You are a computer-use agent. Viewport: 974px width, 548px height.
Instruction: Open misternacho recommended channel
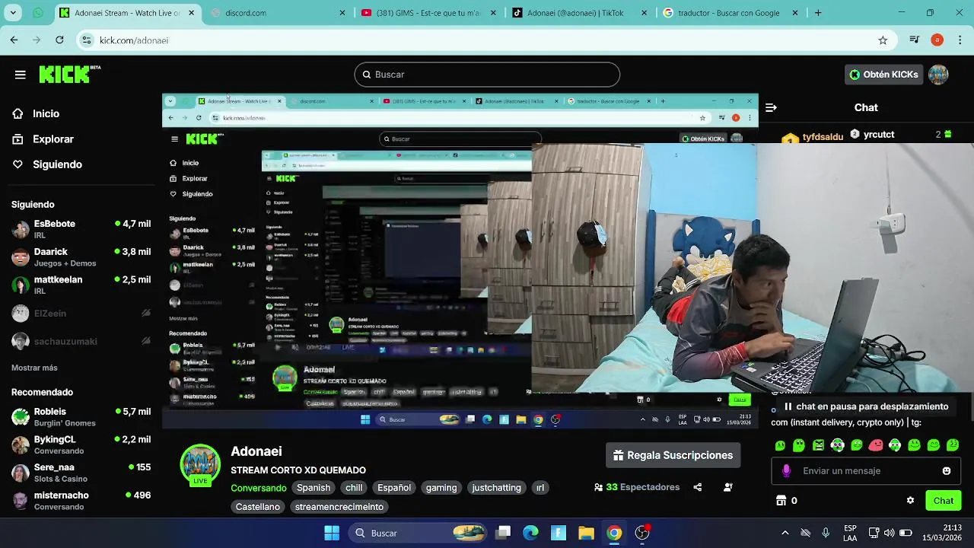pos(81,500)
